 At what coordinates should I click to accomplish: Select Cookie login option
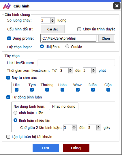(x=67, y=46)
